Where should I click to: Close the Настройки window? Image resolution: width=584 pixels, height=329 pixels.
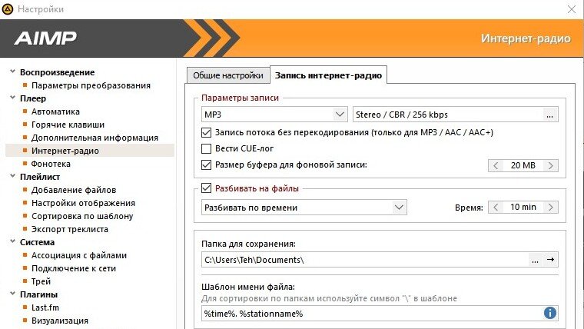[572, 9]
